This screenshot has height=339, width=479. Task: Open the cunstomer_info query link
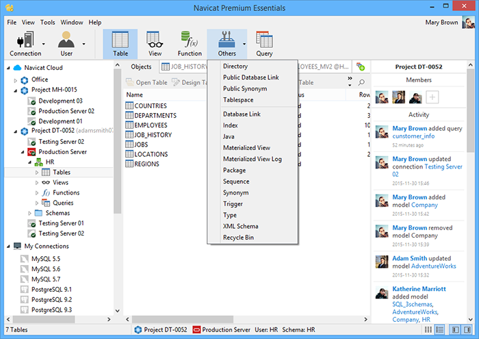pos(413,136)
